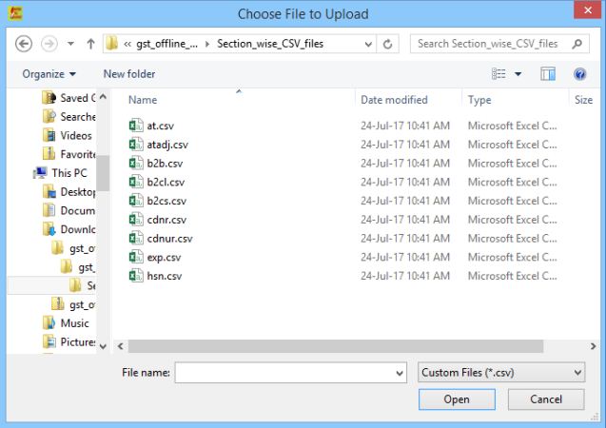
Task: Click the navigation pane vertical scrollbar thumb
Action: [103, 173]
